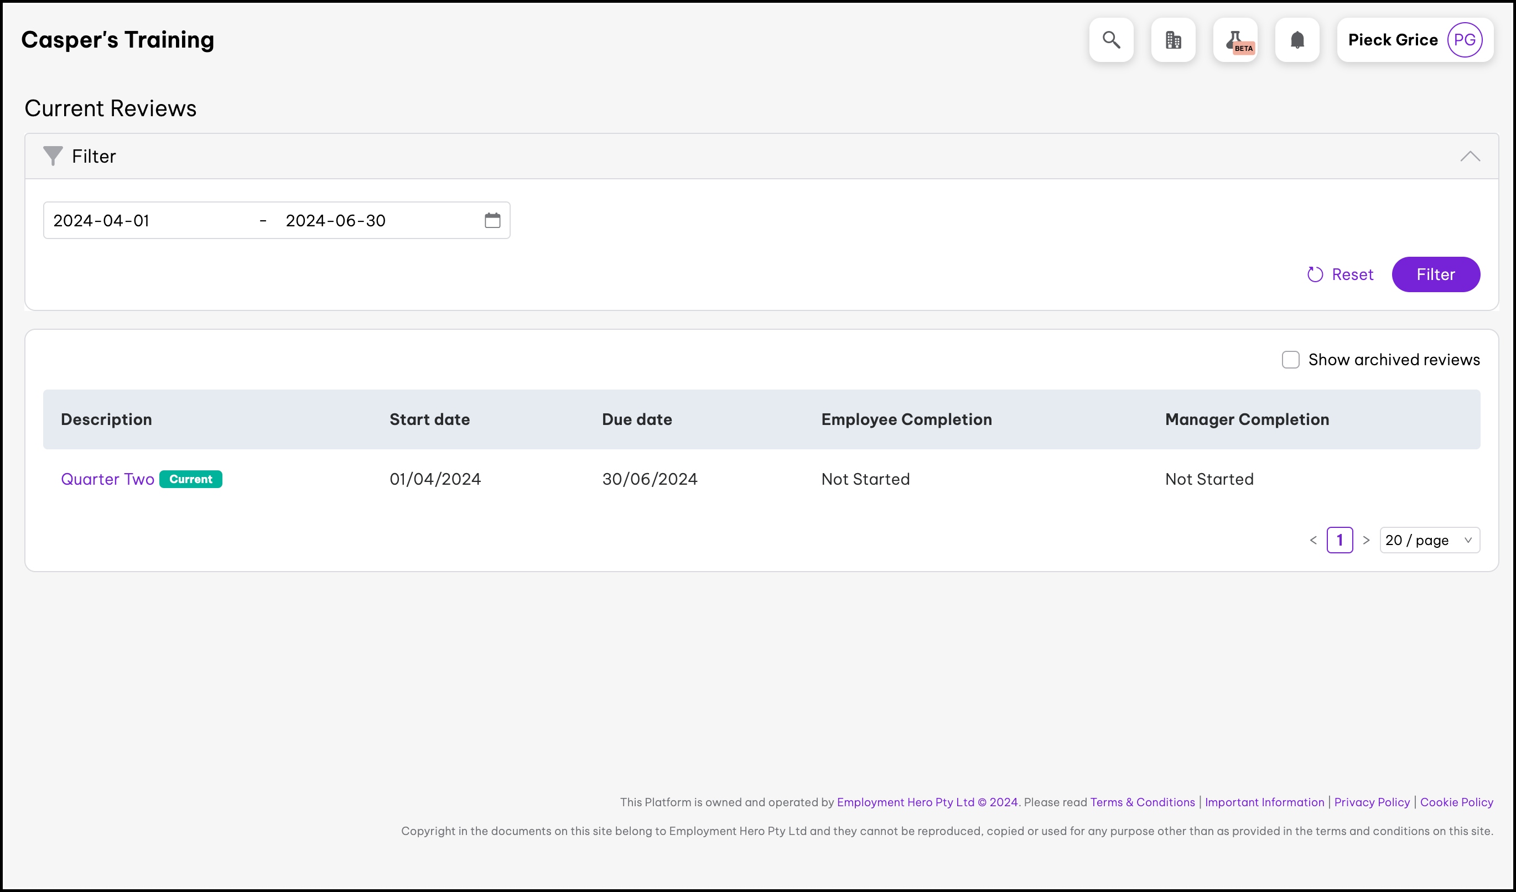This screenshot has height=892, width=1516.
Task: Click the start date 2024-04-01 field
Action: click(101, 221)
